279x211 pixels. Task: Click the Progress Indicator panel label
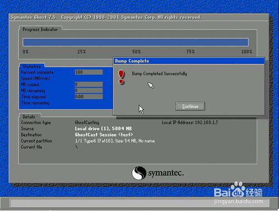[x=40, y=30]
